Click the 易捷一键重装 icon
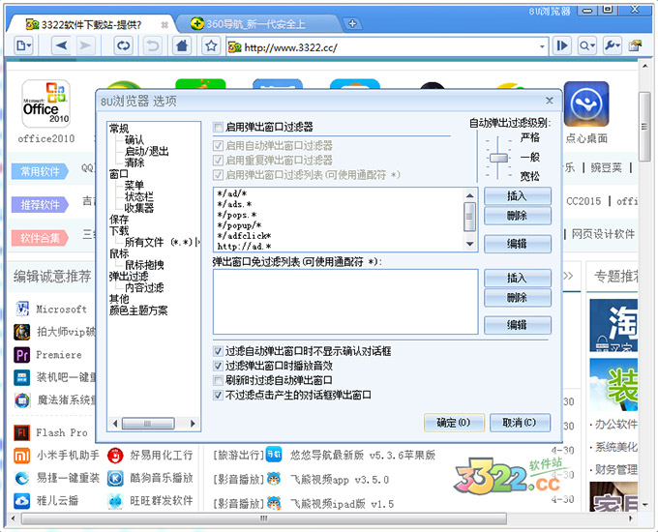 pos(22,478)
